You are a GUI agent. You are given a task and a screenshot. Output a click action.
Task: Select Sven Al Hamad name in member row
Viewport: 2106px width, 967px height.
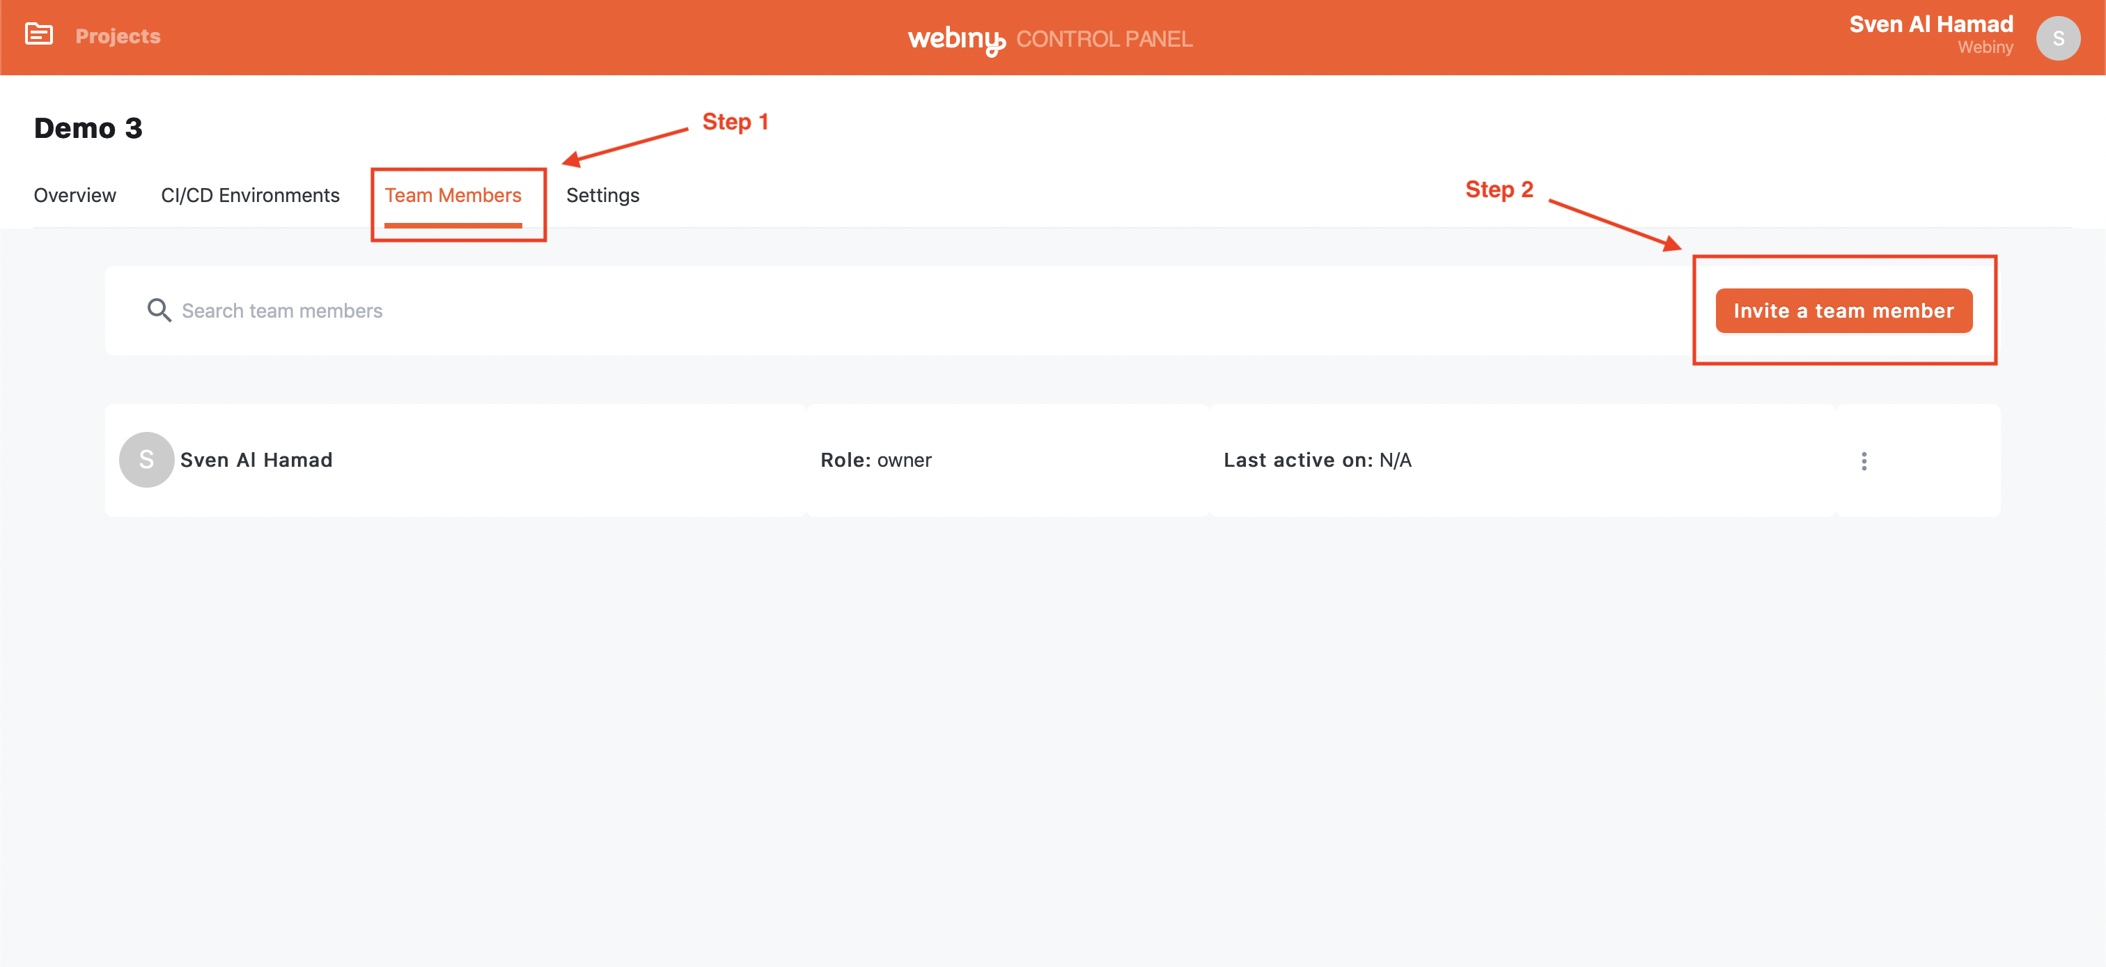(256, 461)
